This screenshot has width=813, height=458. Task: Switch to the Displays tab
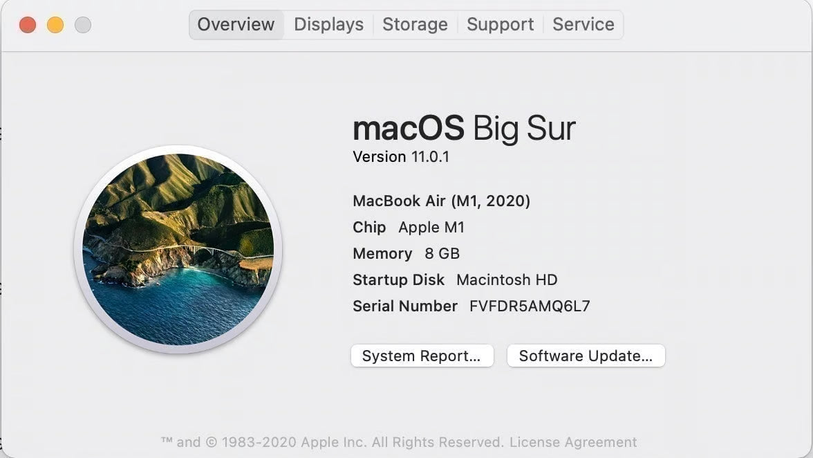tap(328, 24)
